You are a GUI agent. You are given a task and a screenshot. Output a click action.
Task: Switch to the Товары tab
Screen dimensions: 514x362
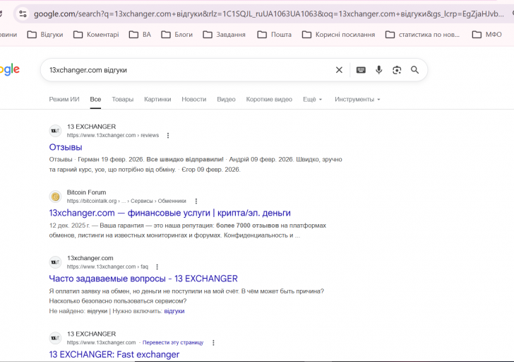(x=123, y=99)
